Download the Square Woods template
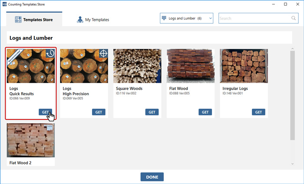 click(152, 112)
